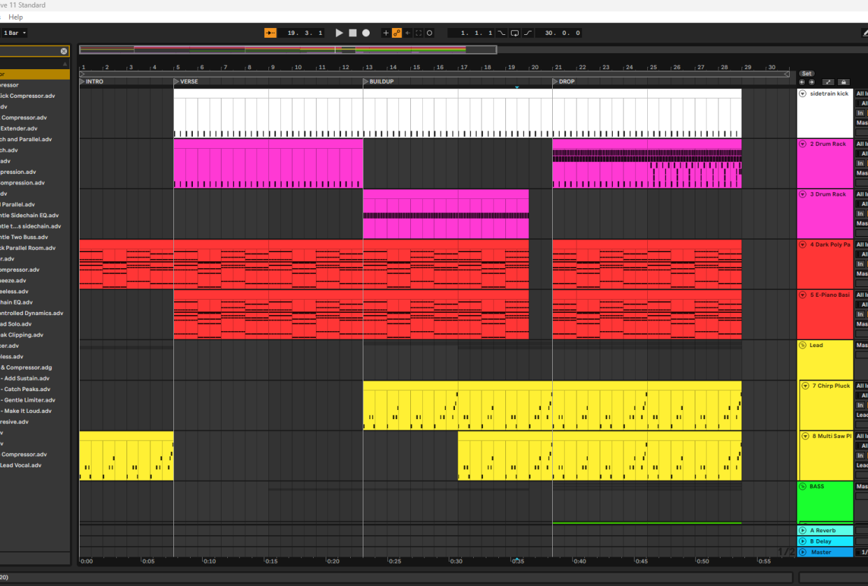
Task: Toggle In monitor on 7 Chirp Pluck track
Action: 860,405
